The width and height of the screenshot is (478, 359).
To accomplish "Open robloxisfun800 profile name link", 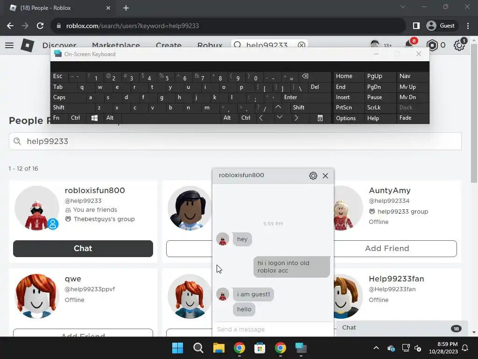I will coord(95,191).
